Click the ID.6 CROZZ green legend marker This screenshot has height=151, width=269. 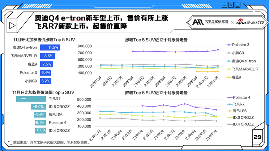(x=230, y=117)
